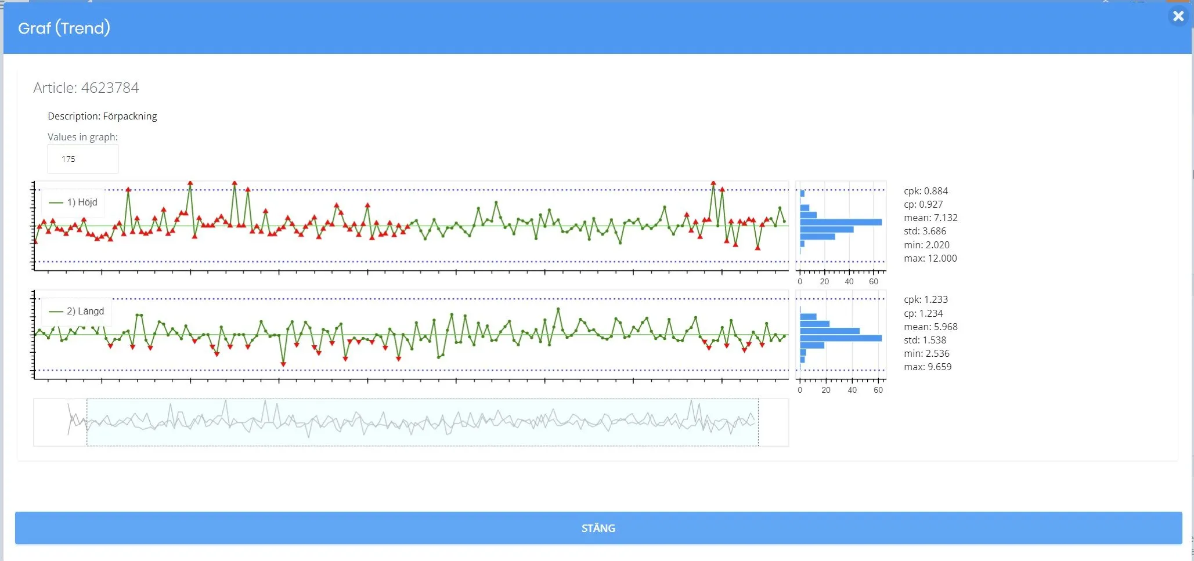Click the STÄNG button
The image size is (1194, 561).
pos(598,528)
